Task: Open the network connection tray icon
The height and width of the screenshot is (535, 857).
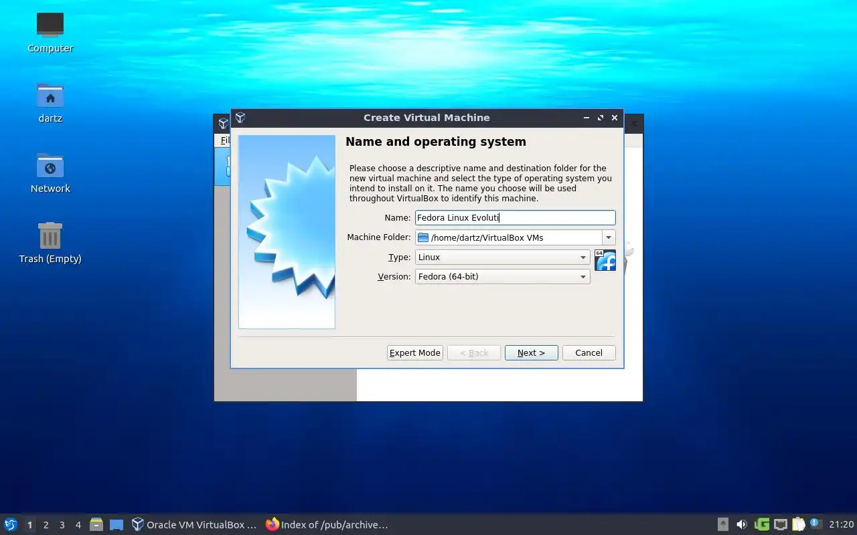Action: tap(780, 524)
